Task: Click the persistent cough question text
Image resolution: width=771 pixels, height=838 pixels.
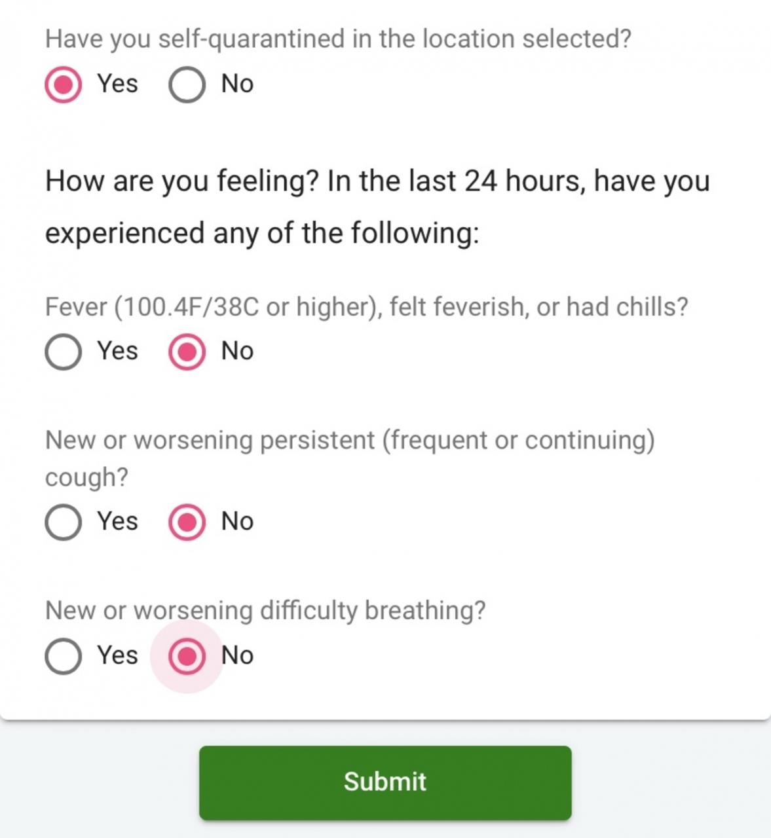Action: (x=349, y=458)
